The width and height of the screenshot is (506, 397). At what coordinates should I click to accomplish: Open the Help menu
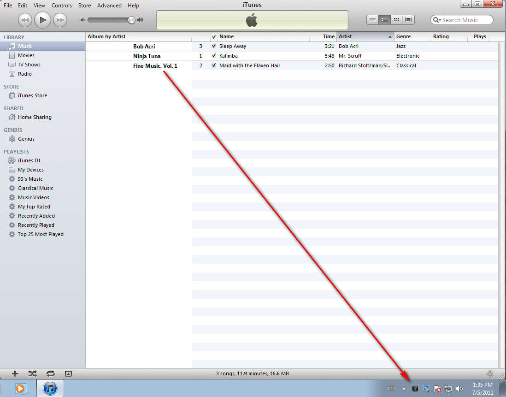[x=133, y=6]
